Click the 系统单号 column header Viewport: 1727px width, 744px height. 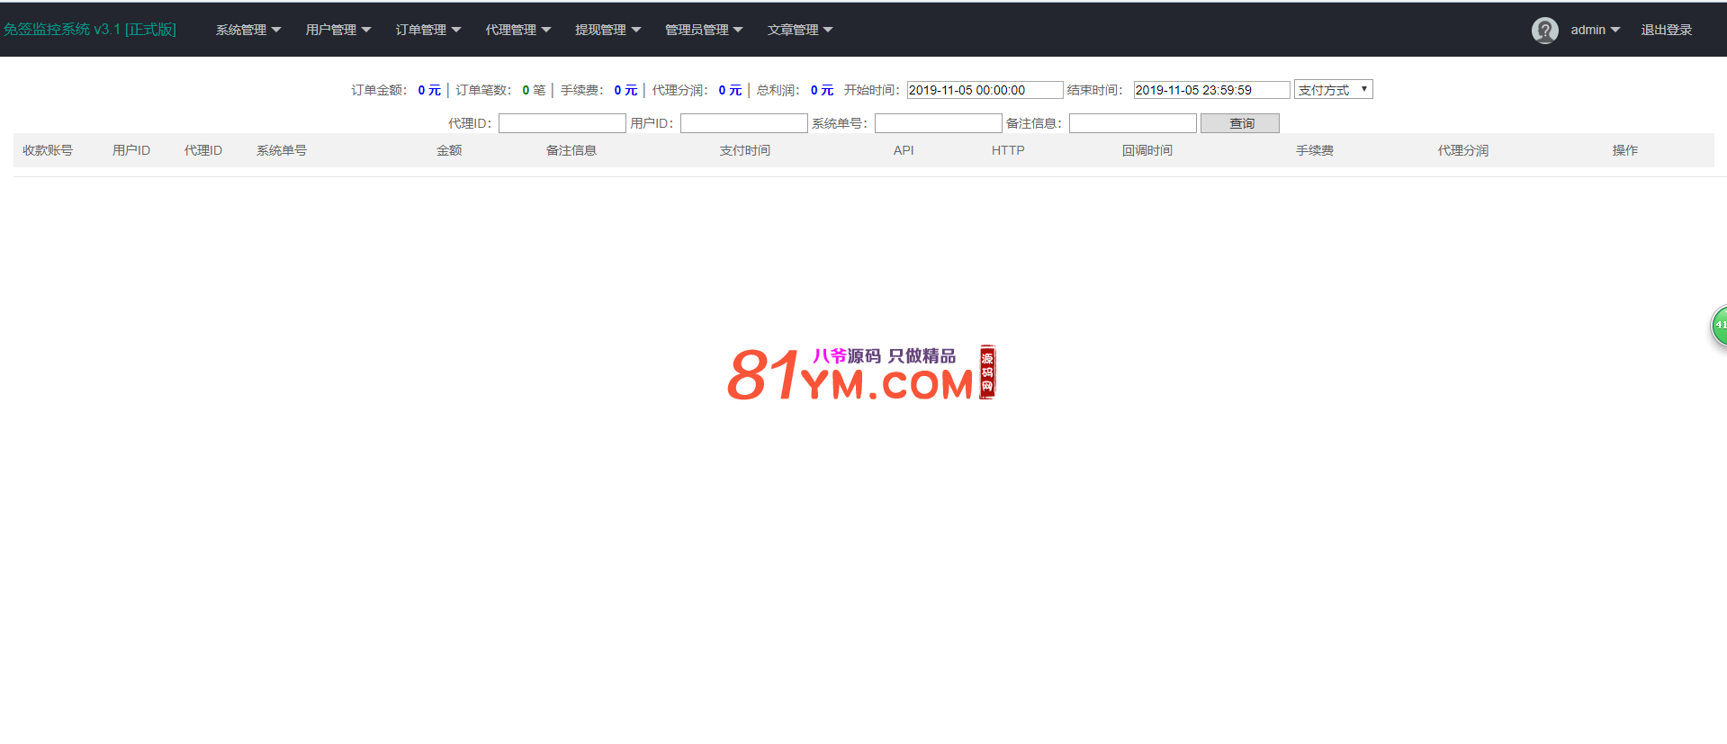click(x=282, y=150)
